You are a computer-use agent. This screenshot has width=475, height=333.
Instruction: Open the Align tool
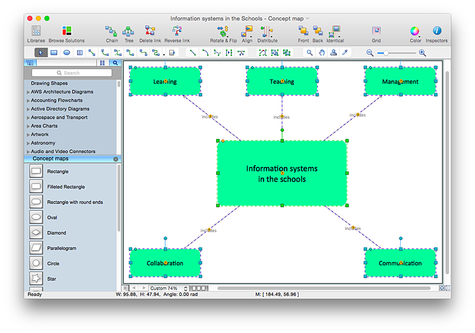click(x=247, y=34)
